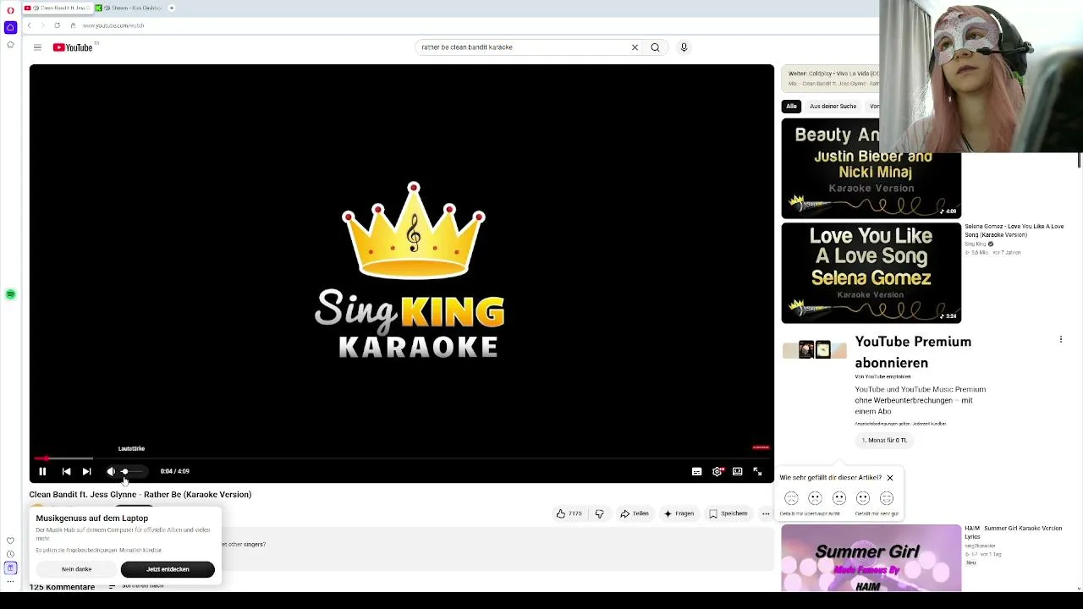Rate the article with the saddest face
The height and width of the screenshot is (609, 1083).
pyautogui.click(x=791, y=498)
